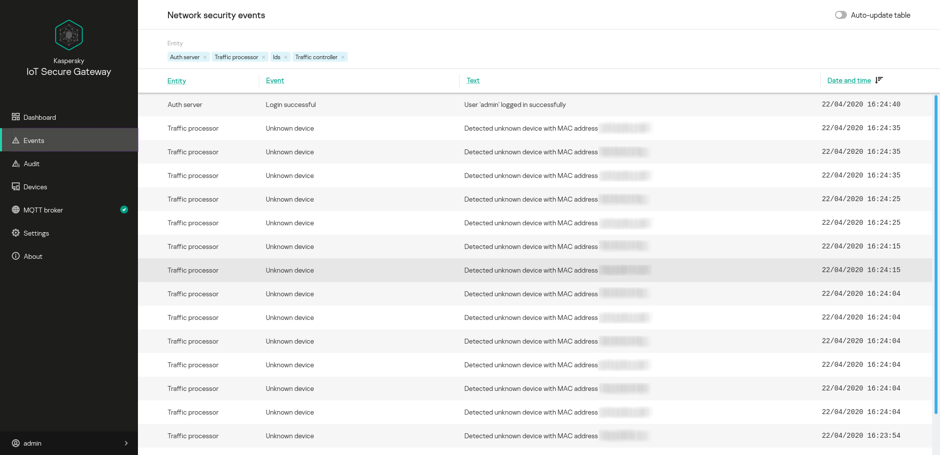Toggle sort order icon beside Date and time
940x455 pixels.
tap(879, 80)
